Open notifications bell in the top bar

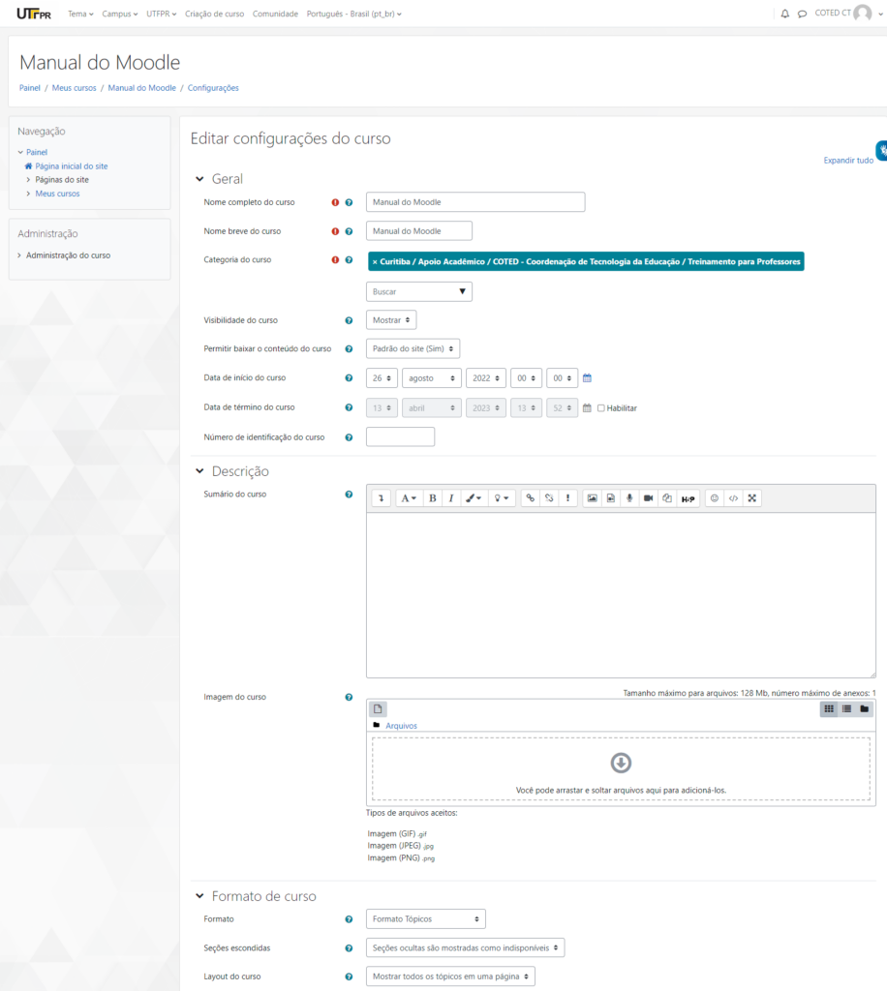(784, 14)
